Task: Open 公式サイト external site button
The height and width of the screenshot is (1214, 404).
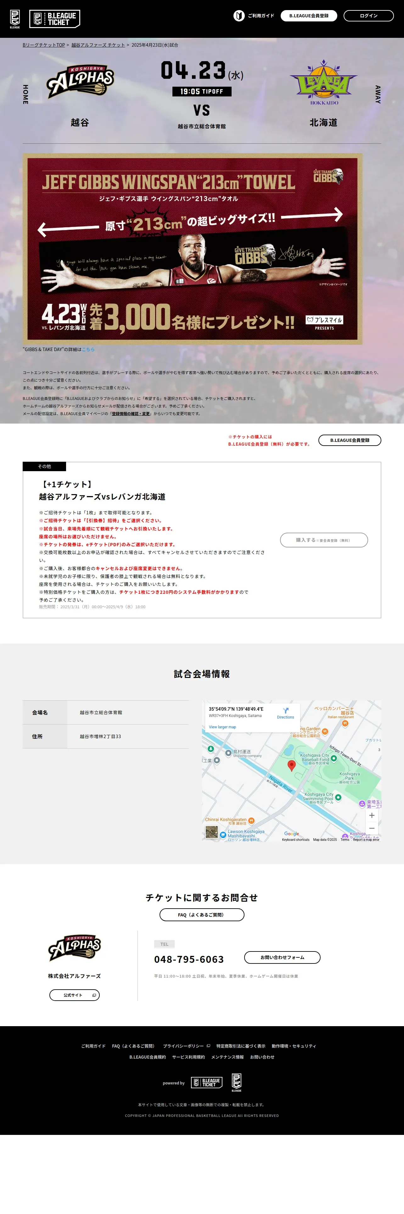Action: (74, 995)
